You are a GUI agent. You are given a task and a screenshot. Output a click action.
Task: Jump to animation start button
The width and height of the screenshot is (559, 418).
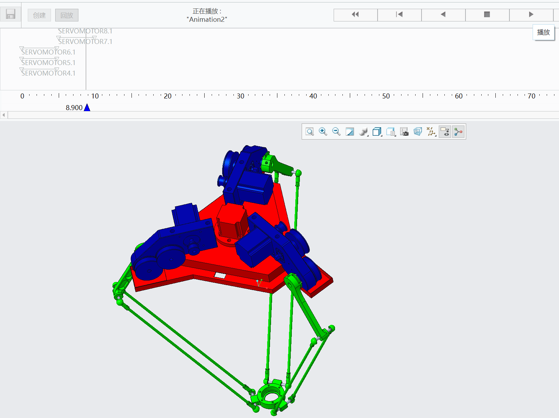point(399,14)
